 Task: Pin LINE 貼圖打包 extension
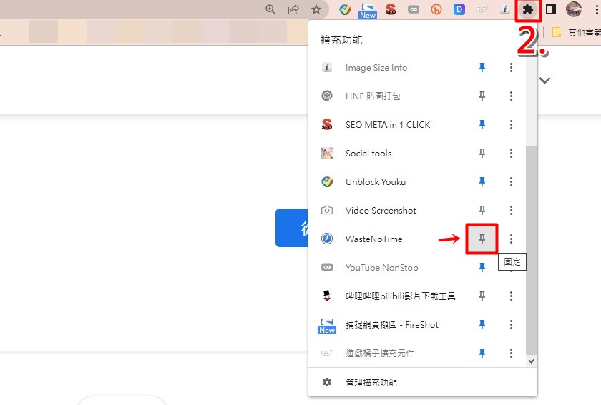482,96
